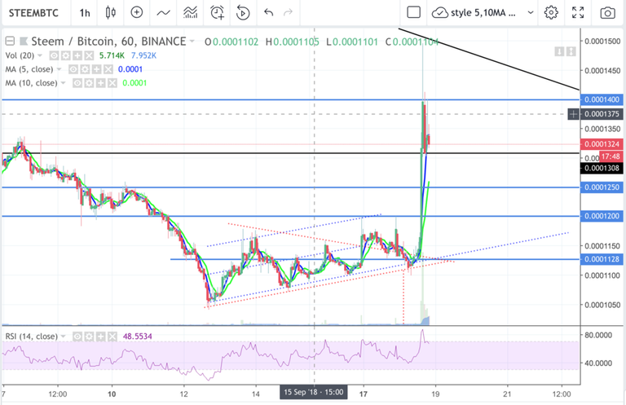Start bar replay mode

click(x=243, y=13)
